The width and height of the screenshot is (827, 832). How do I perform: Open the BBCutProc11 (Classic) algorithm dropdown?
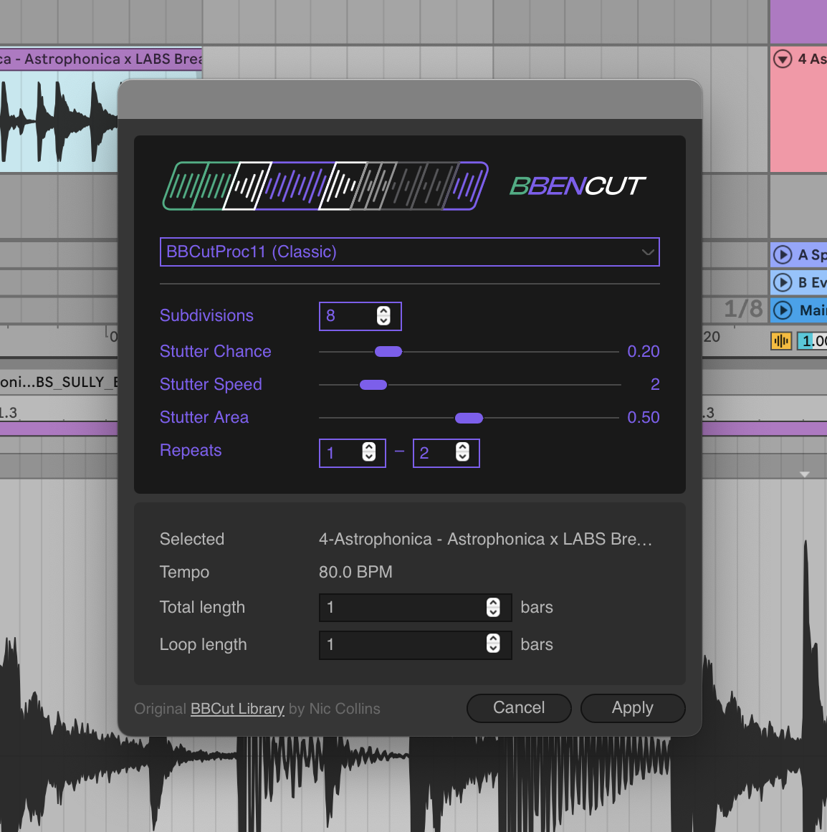click(409, 252)
